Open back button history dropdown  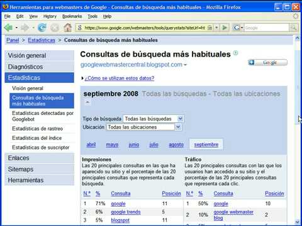pyautogui.click(x=16, y=28)
